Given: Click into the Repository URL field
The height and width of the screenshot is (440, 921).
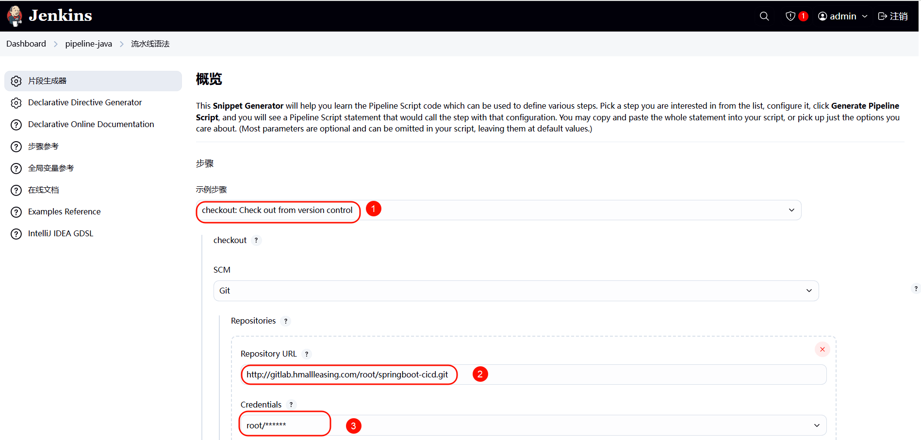Looking at the screenshot, I should tap(631, 375).
